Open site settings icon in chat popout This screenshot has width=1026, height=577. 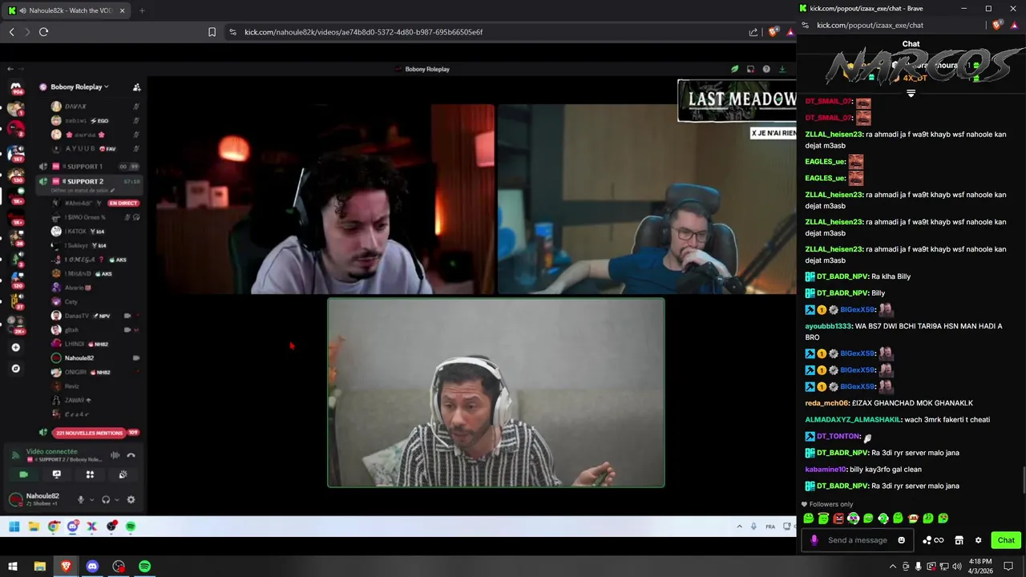805,25
